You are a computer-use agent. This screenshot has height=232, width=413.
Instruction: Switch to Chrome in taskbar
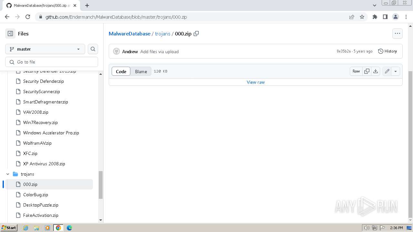click(x=58, y=228)
